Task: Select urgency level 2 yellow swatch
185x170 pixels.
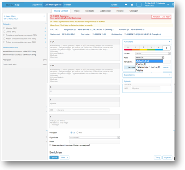Action: tap(143, 48)
